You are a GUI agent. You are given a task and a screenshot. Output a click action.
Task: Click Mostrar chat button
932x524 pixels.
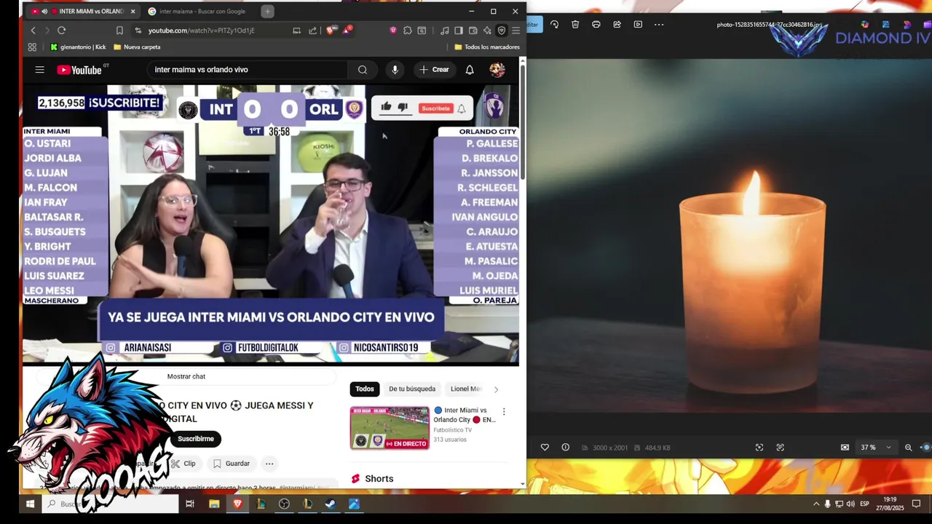point(186,376)
